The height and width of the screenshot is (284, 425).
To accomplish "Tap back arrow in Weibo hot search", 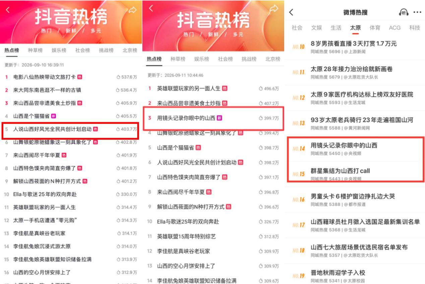I will pyautogui.click(x=291, y=12).
